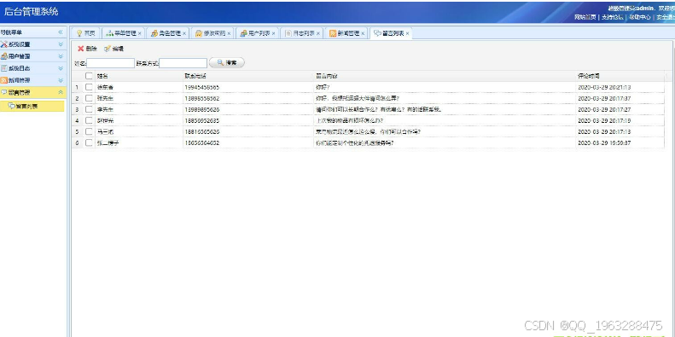Click phone number 19945458565 in row 1

(x=202, y=87)
